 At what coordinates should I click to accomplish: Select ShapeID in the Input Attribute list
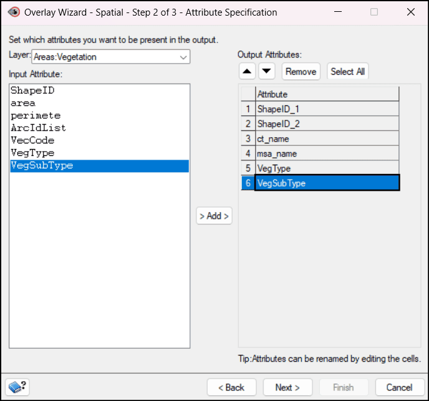(100, 90)
